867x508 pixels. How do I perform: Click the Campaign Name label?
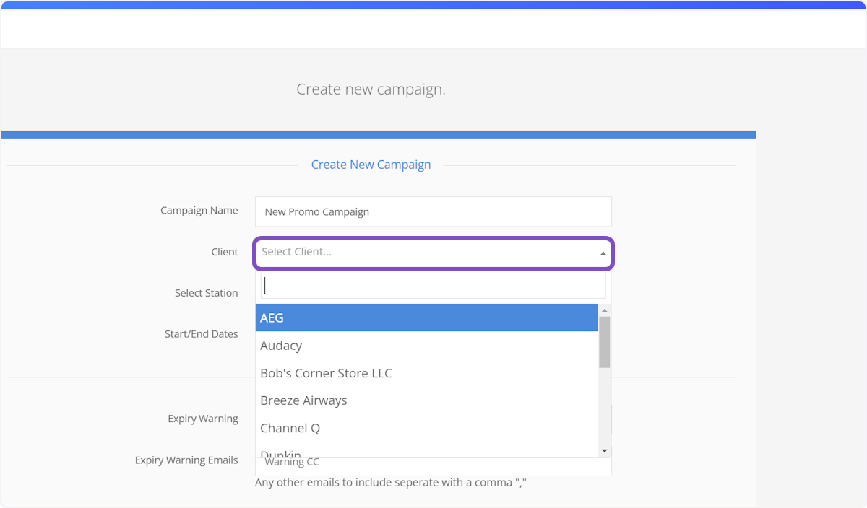pyautogui.click(x=199, y=211)
